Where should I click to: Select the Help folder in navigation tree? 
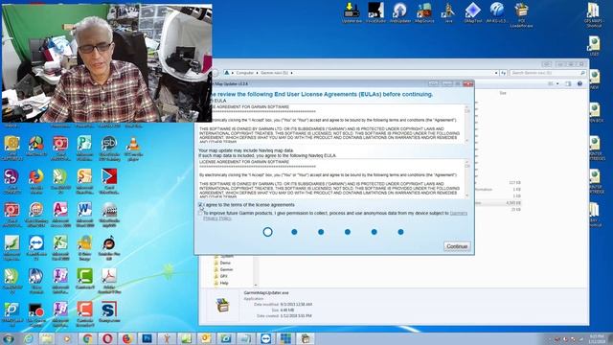pos(224,283)
